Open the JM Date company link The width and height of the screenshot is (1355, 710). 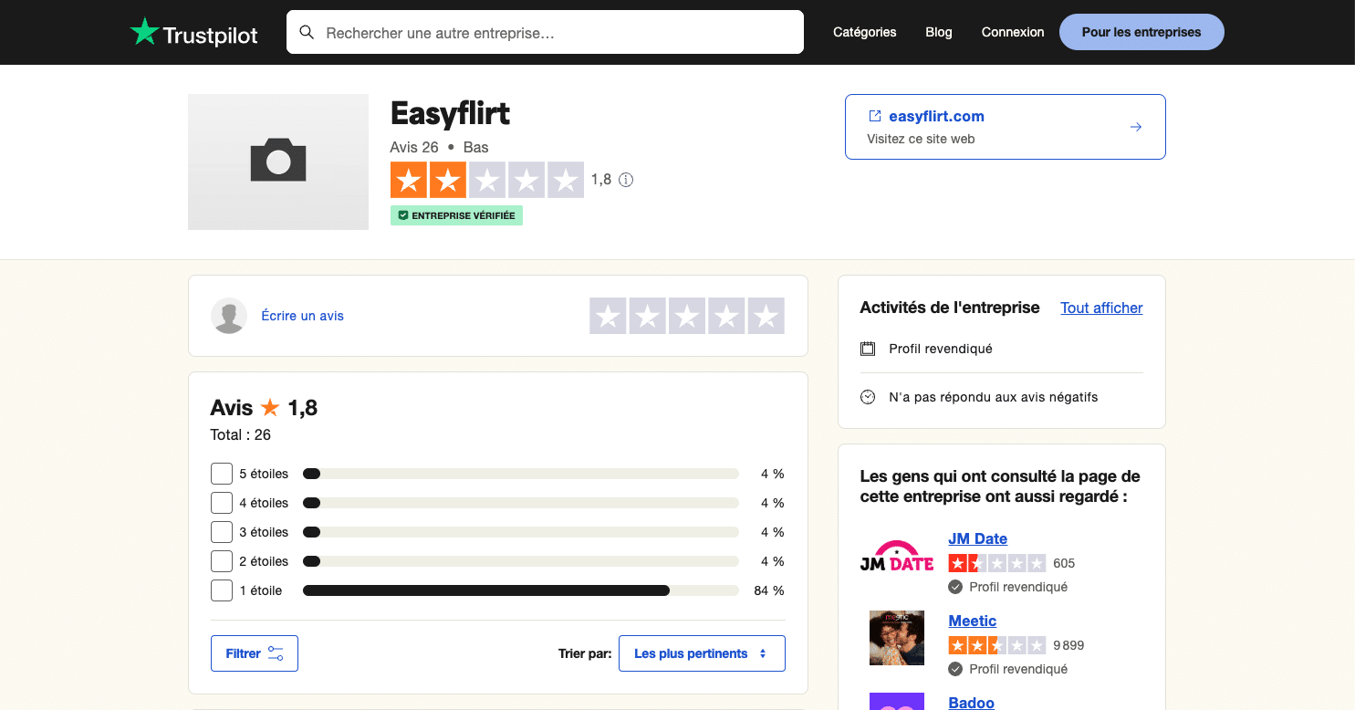coord(978,538)
